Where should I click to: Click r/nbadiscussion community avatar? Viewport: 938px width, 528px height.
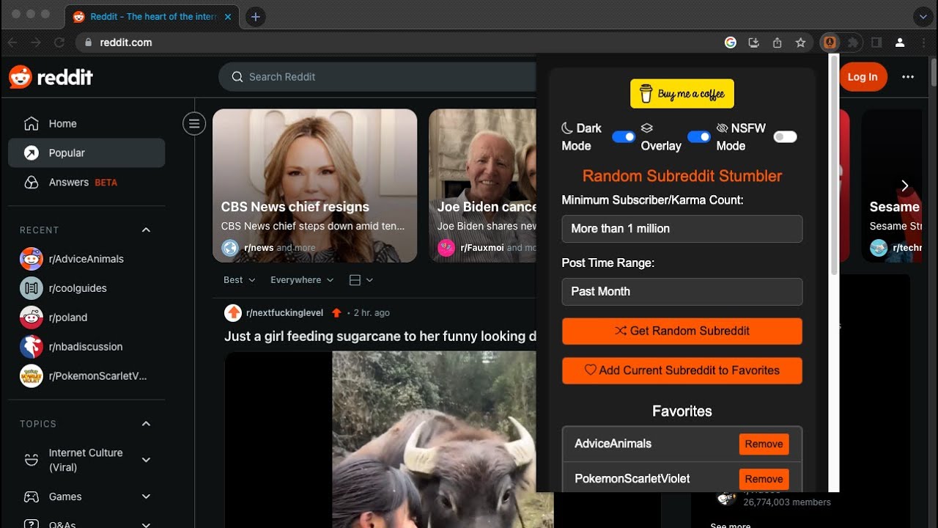click(x=32, y=347)
